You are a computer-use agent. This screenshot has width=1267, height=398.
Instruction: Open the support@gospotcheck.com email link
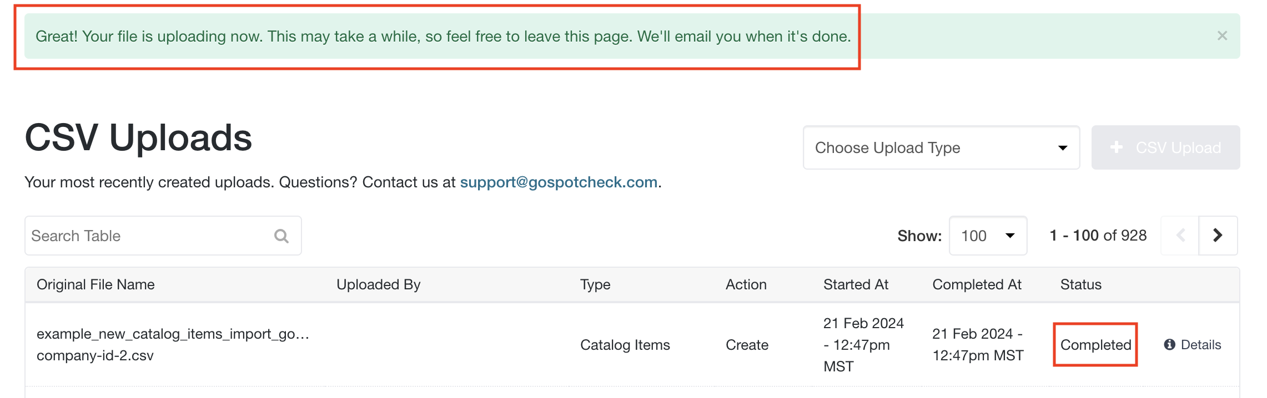point(559,182)
